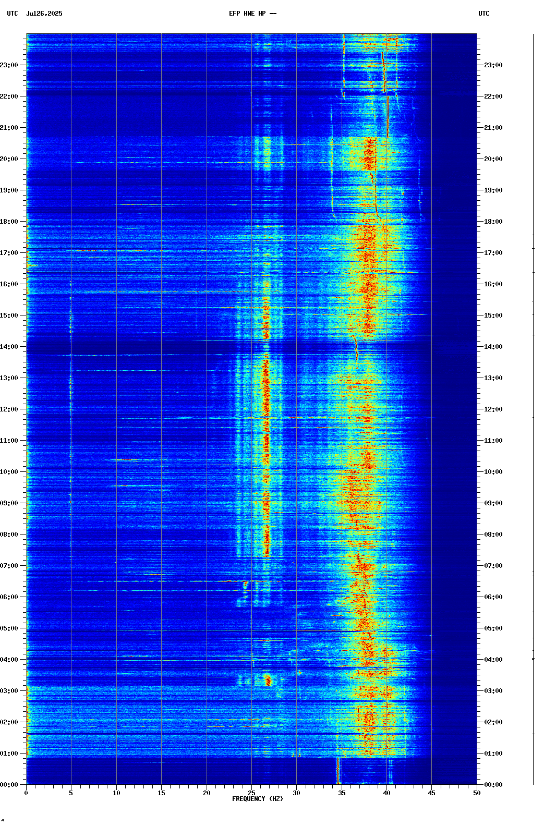This screenshot has width=556, height=826.
Task: Click the date label Jul26,2025
Action: [44, 14]
